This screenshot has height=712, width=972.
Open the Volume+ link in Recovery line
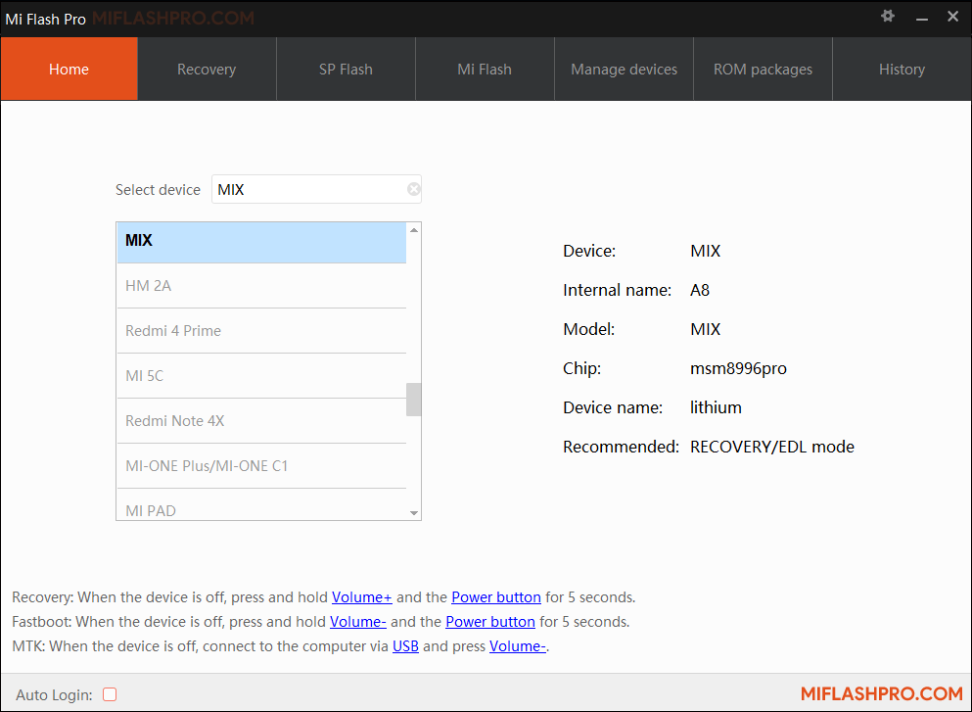pyautogui.click(x=362, y=597)
